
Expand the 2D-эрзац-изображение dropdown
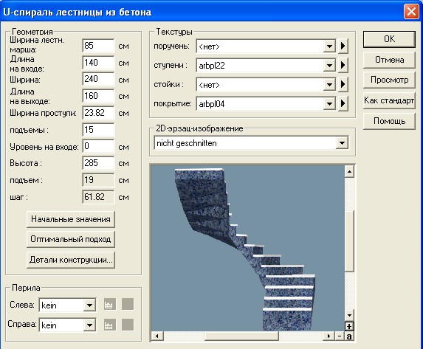tap(342, 143)
